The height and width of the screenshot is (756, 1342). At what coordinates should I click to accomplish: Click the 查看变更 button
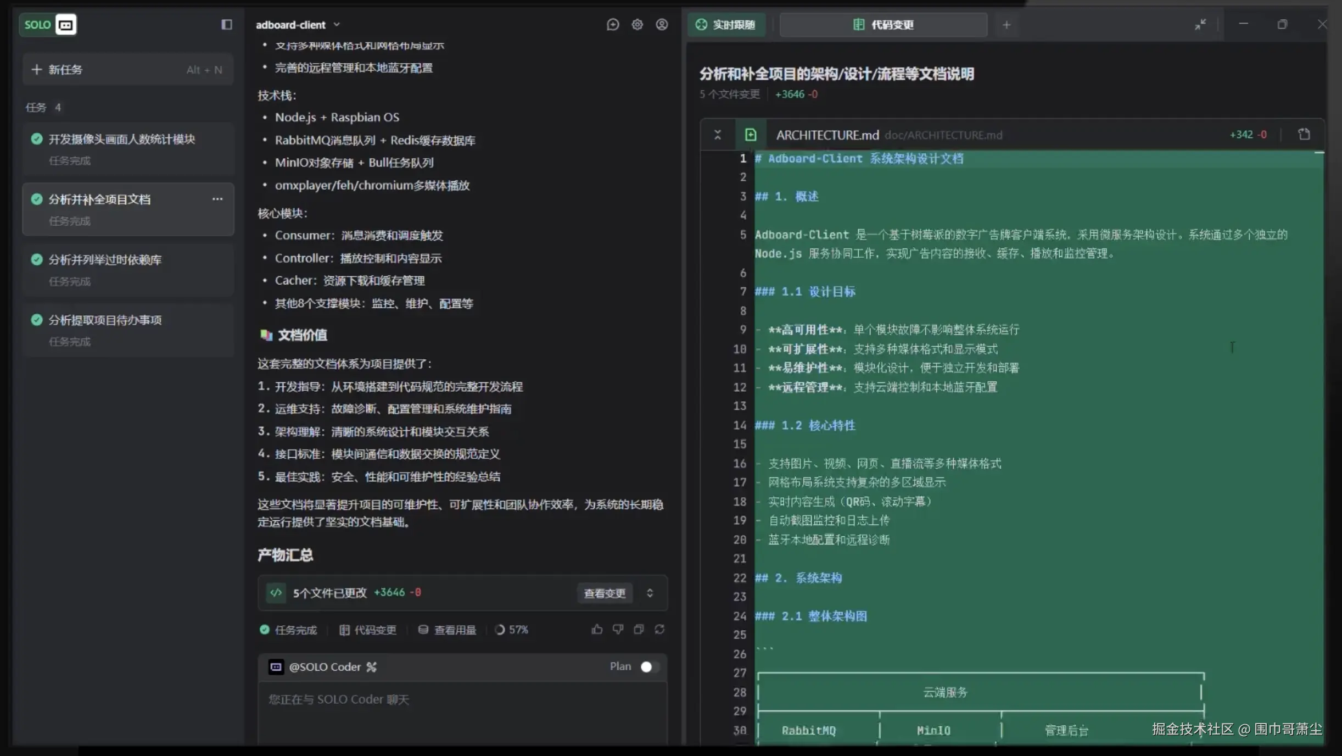(x=605, y=593)
